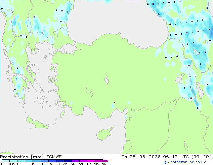Click the 0.5–1 mm legend color swatch
The width and height of the screenshot is (213, 165).
(13, 161)
